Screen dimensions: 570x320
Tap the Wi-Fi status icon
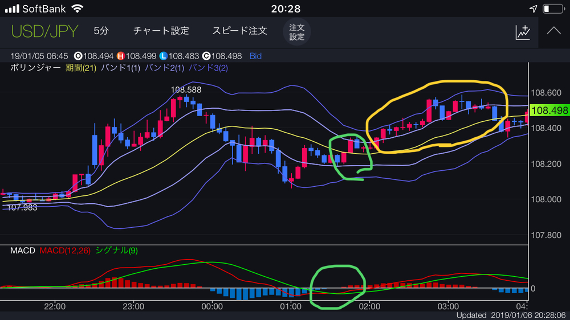(x=77, y=9)
